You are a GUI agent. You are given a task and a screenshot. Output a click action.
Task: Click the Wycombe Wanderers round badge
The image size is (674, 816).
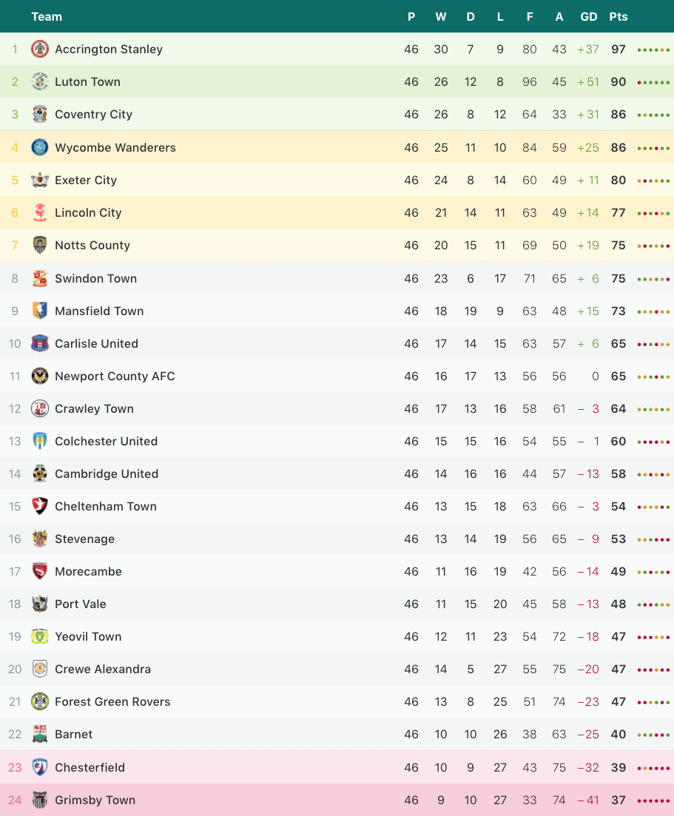39,147
